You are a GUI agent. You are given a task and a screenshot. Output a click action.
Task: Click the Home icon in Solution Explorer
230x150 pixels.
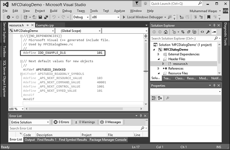(x=166, y=32)
